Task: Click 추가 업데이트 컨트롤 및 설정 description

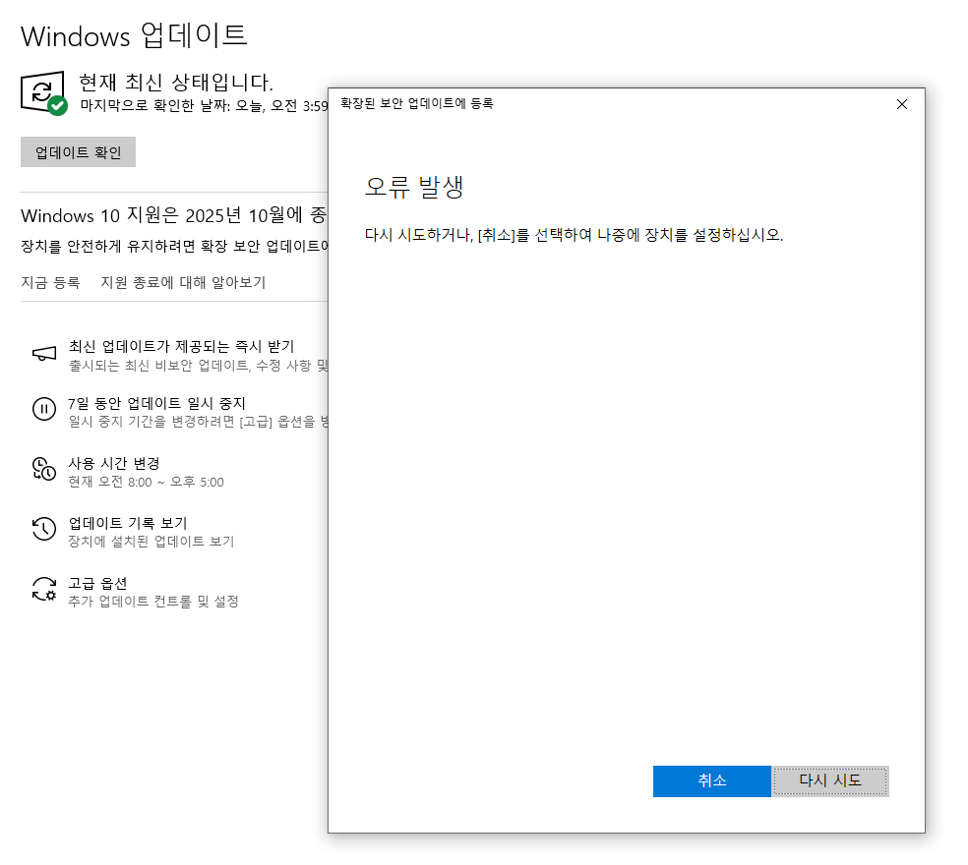Action: pyautogui.click(x=153, y=602)
